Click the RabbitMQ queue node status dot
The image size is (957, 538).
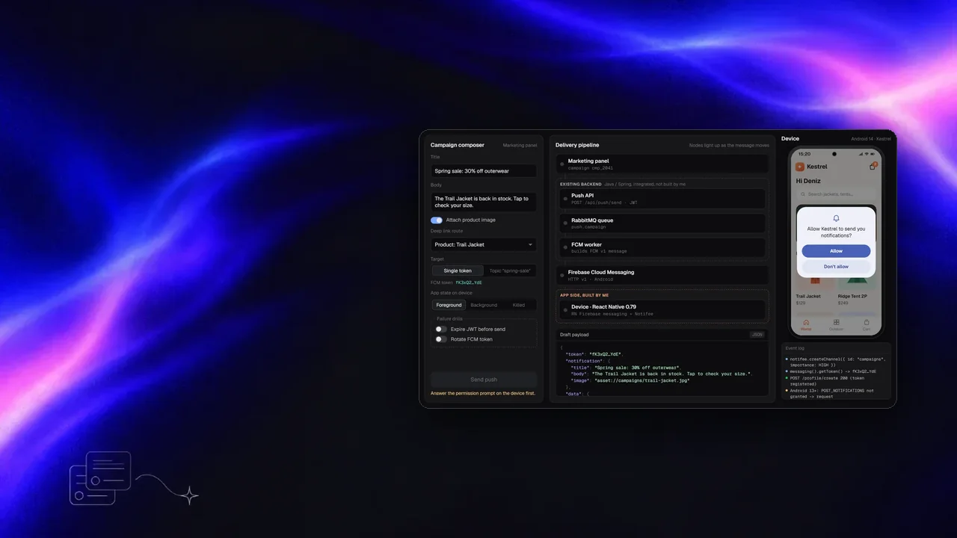click(x=566, y=223)
